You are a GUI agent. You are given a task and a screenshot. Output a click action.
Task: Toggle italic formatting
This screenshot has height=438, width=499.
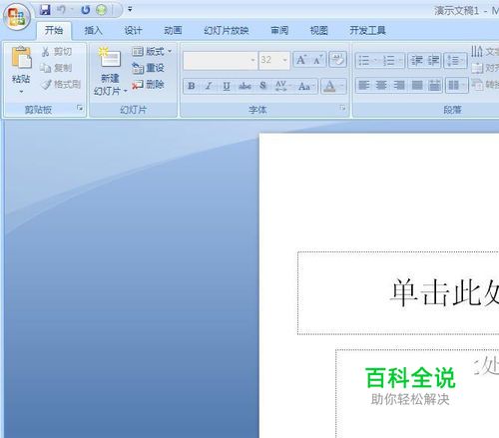pos(209,86)
